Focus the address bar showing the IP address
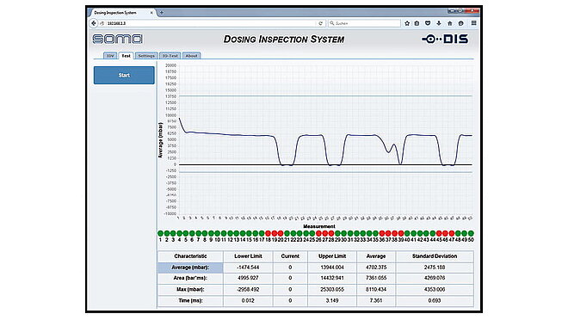This screenshot has width=568, height=320. coord(210,23)
